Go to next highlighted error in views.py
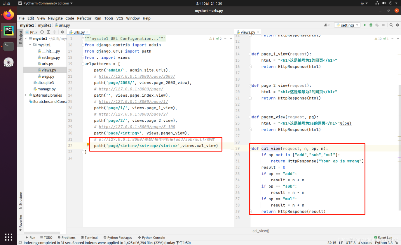Image resolution: width=401 pixels, height=245 pixels. (398, 39)
